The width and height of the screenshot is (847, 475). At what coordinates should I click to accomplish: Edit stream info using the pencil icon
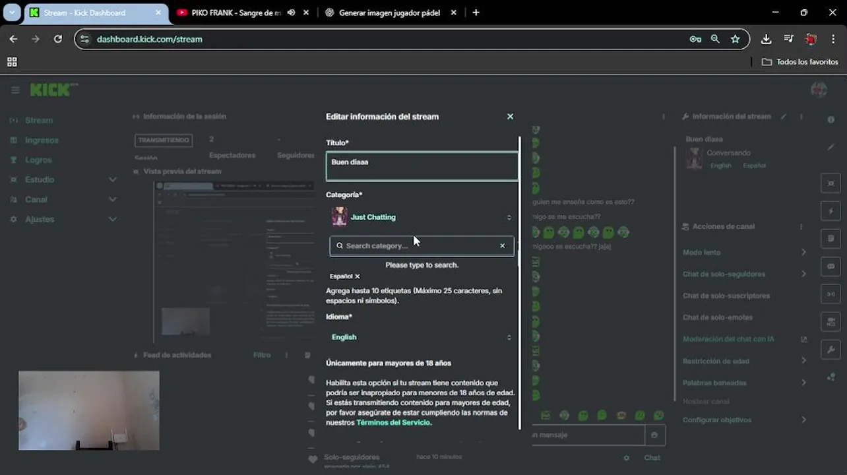(x=784, y=116)
